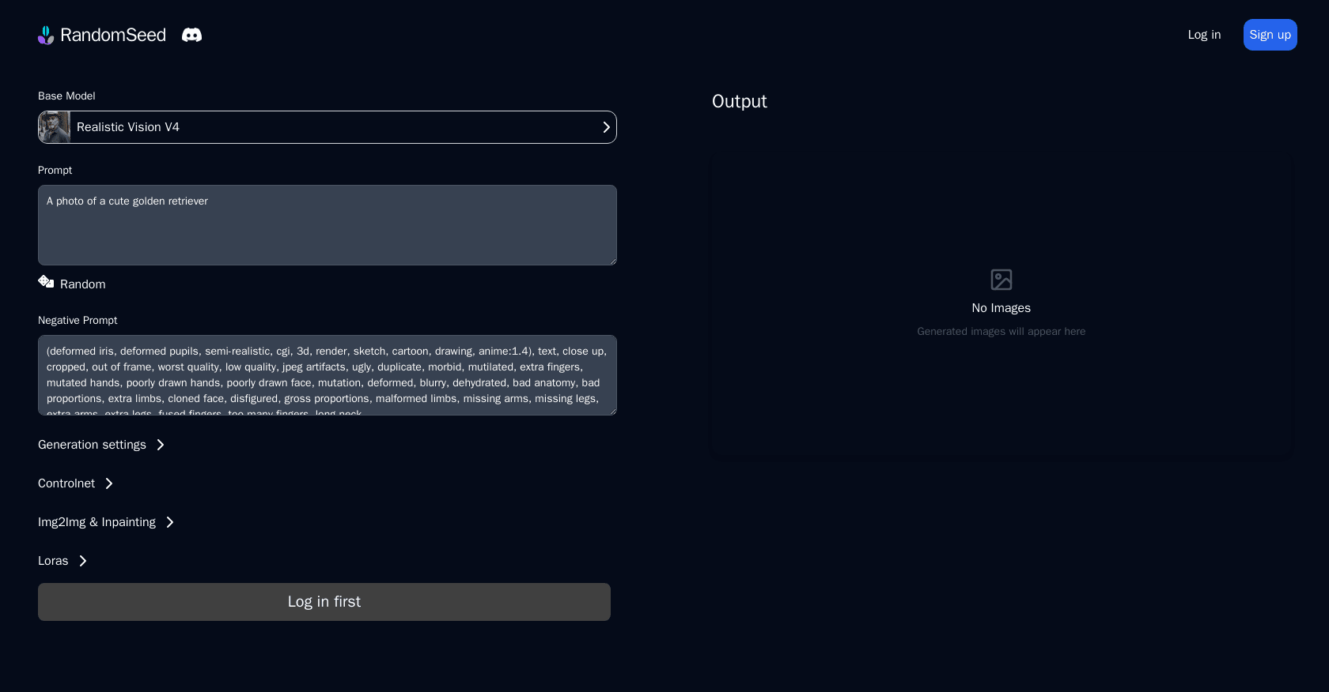1329x692 pixels.
Task: Focus the golden retriever prompt text box
Action: point(328,225)
